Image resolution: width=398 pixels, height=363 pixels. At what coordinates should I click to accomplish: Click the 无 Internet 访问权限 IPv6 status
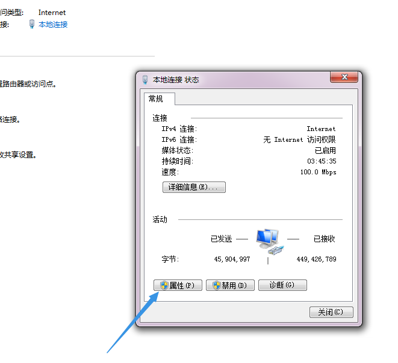pos(299,140)
